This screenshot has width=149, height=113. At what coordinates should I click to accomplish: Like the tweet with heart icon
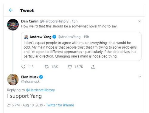tap(70, 67)
